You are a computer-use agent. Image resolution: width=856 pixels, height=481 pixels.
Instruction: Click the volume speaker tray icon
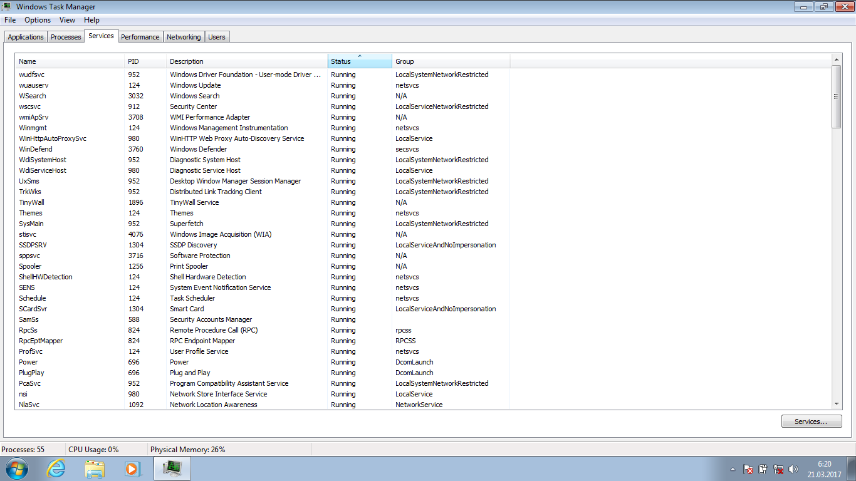(x=793, y=469)
